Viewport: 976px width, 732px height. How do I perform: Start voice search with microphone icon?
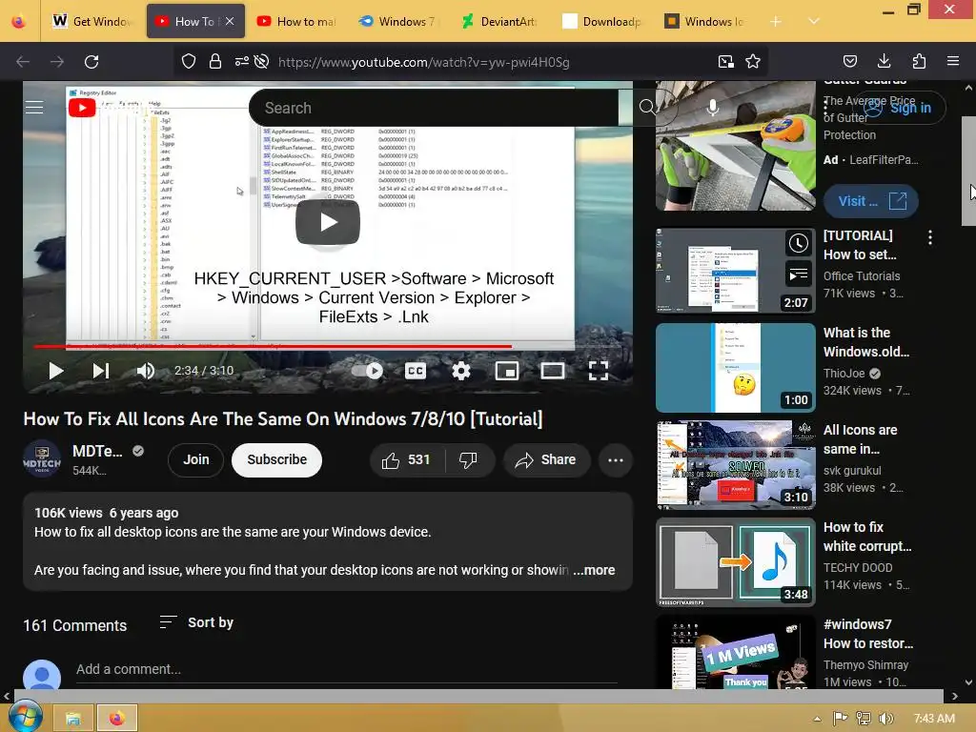[713, 108]
